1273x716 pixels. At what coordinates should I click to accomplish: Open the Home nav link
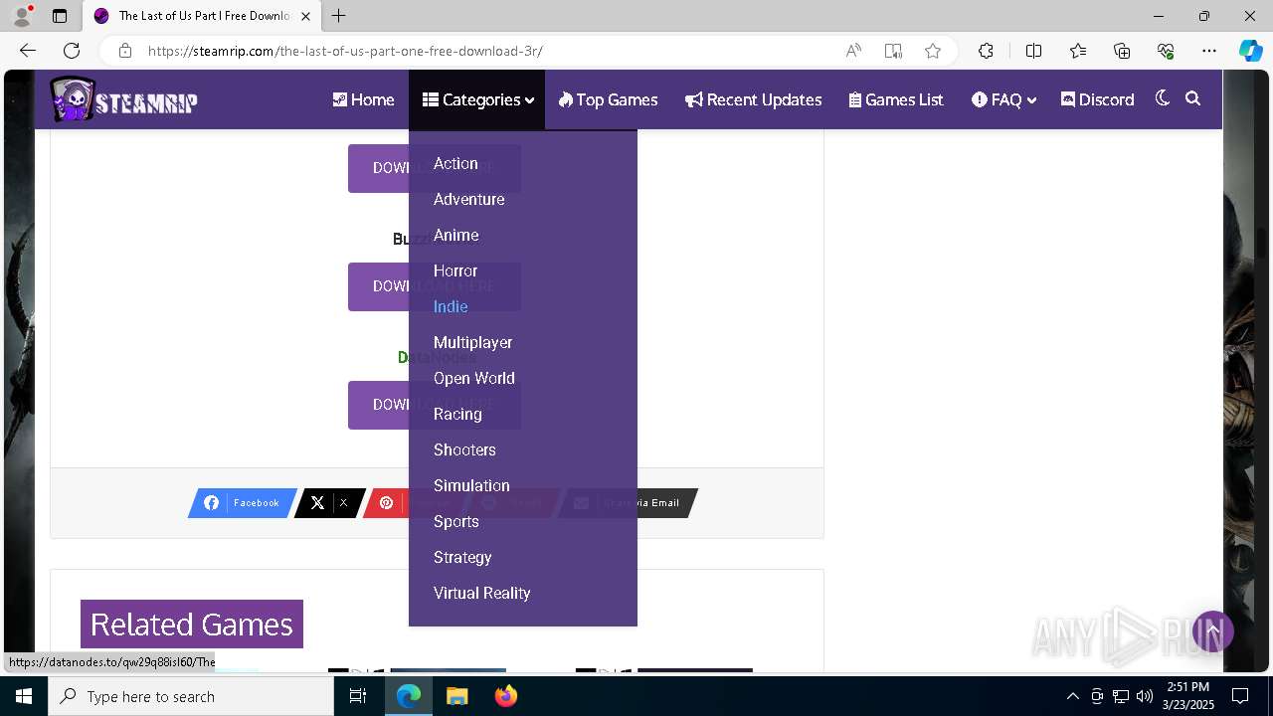[363, 99]
